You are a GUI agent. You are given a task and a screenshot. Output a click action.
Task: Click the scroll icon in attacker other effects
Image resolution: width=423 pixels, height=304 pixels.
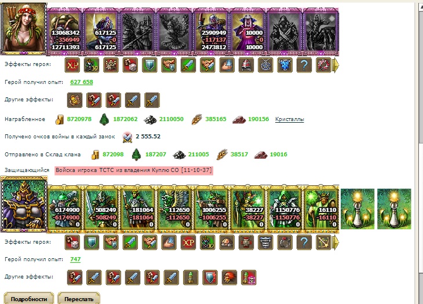(x=75, y=100)
